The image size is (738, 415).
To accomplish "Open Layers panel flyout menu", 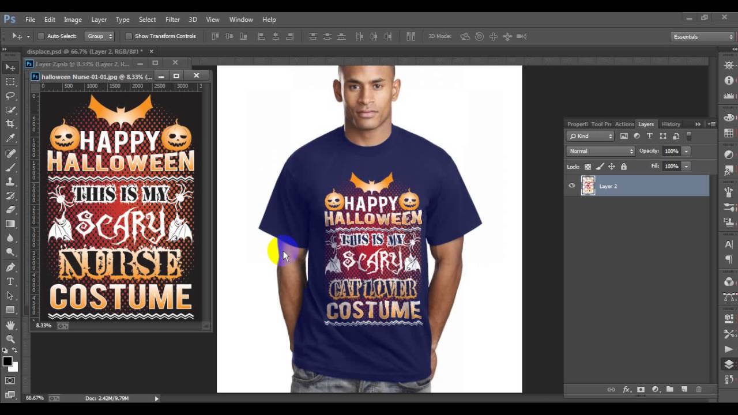I will 711,124.
